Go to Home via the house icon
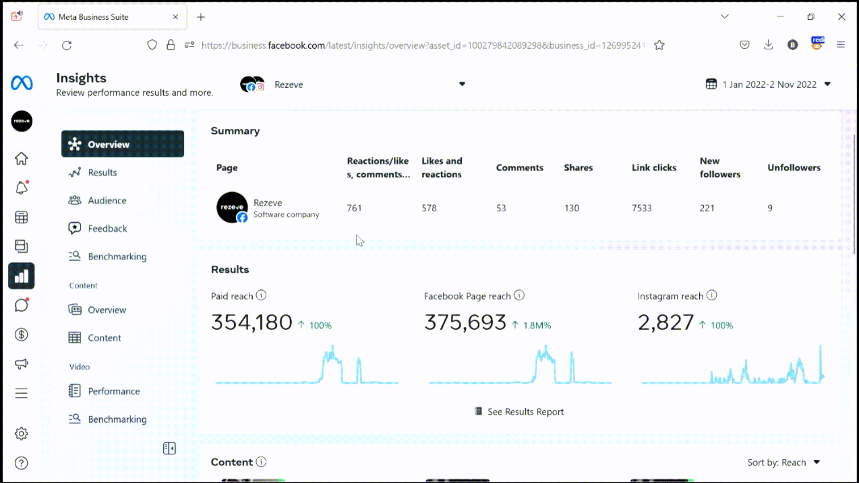859x483 pixels. point(21,158)
